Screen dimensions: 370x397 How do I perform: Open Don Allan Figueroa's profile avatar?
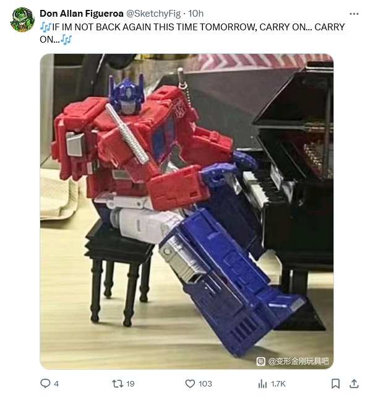coord(22,20)
